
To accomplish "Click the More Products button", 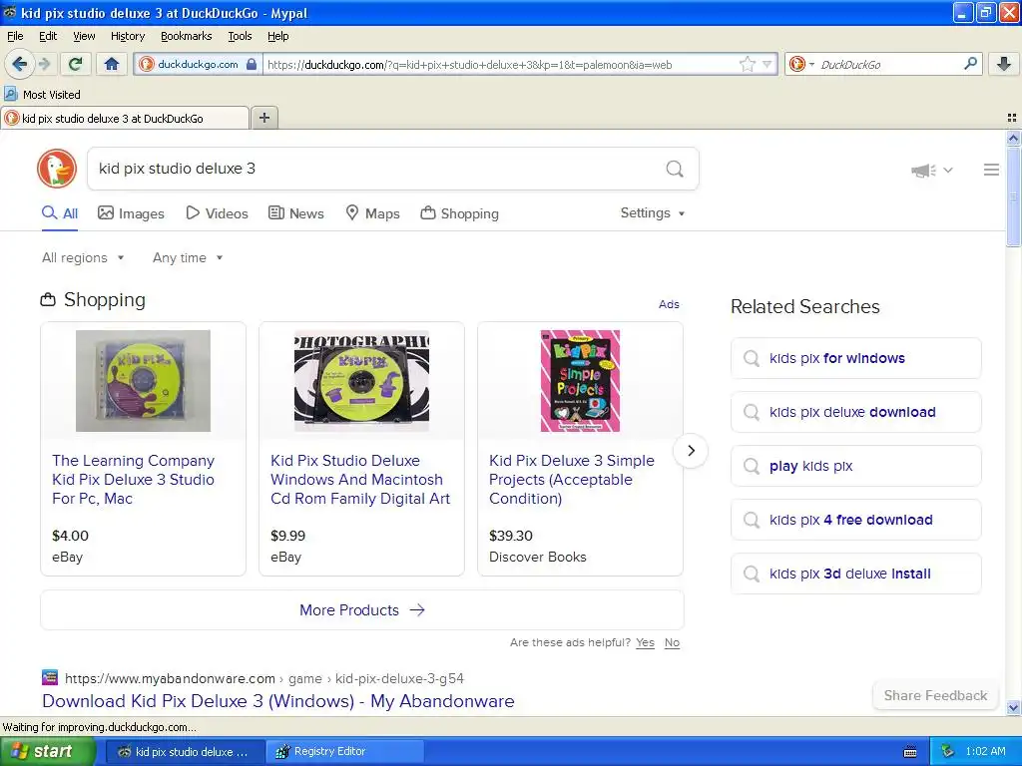I will click(361, 609).
